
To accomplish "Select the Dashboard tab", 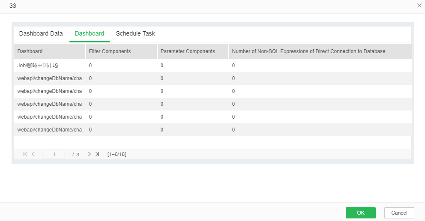I will [90, 33].
